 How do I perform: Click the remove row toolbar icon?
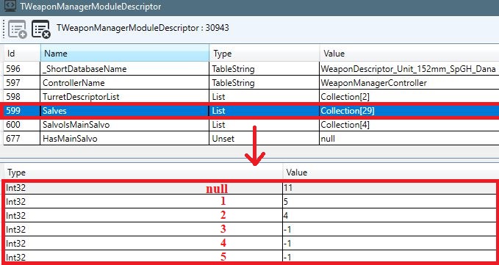pos(40,29)
